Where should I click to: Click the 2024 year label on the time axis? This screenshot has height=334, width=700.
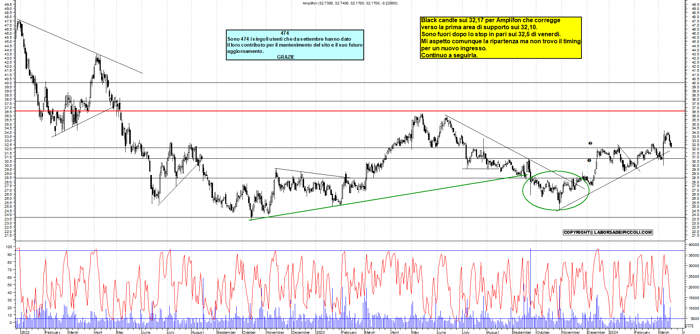[614, 332]
